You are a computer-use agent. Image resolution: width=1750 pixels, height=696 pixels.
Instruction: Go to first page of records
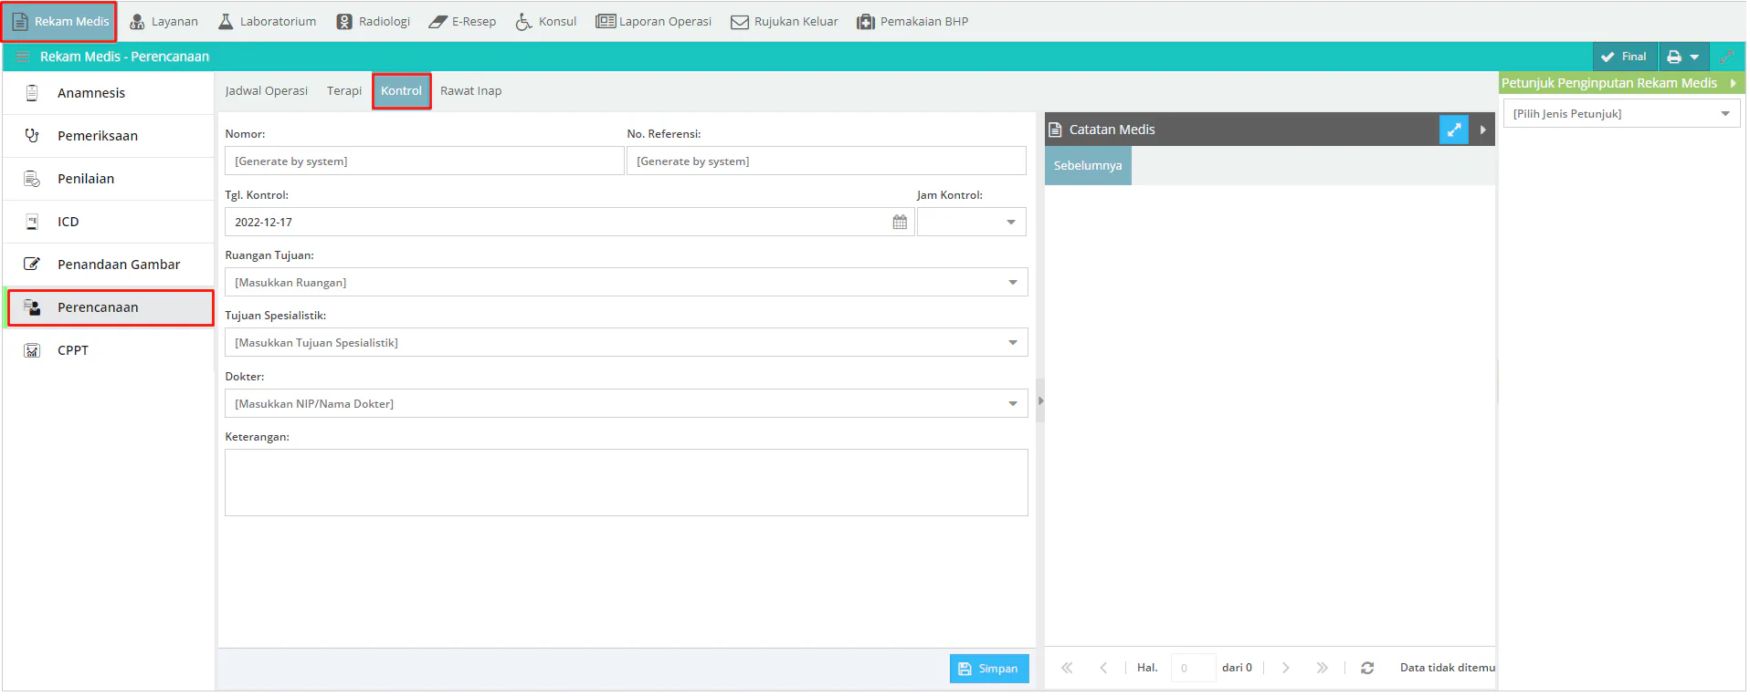coord(1067,668)
